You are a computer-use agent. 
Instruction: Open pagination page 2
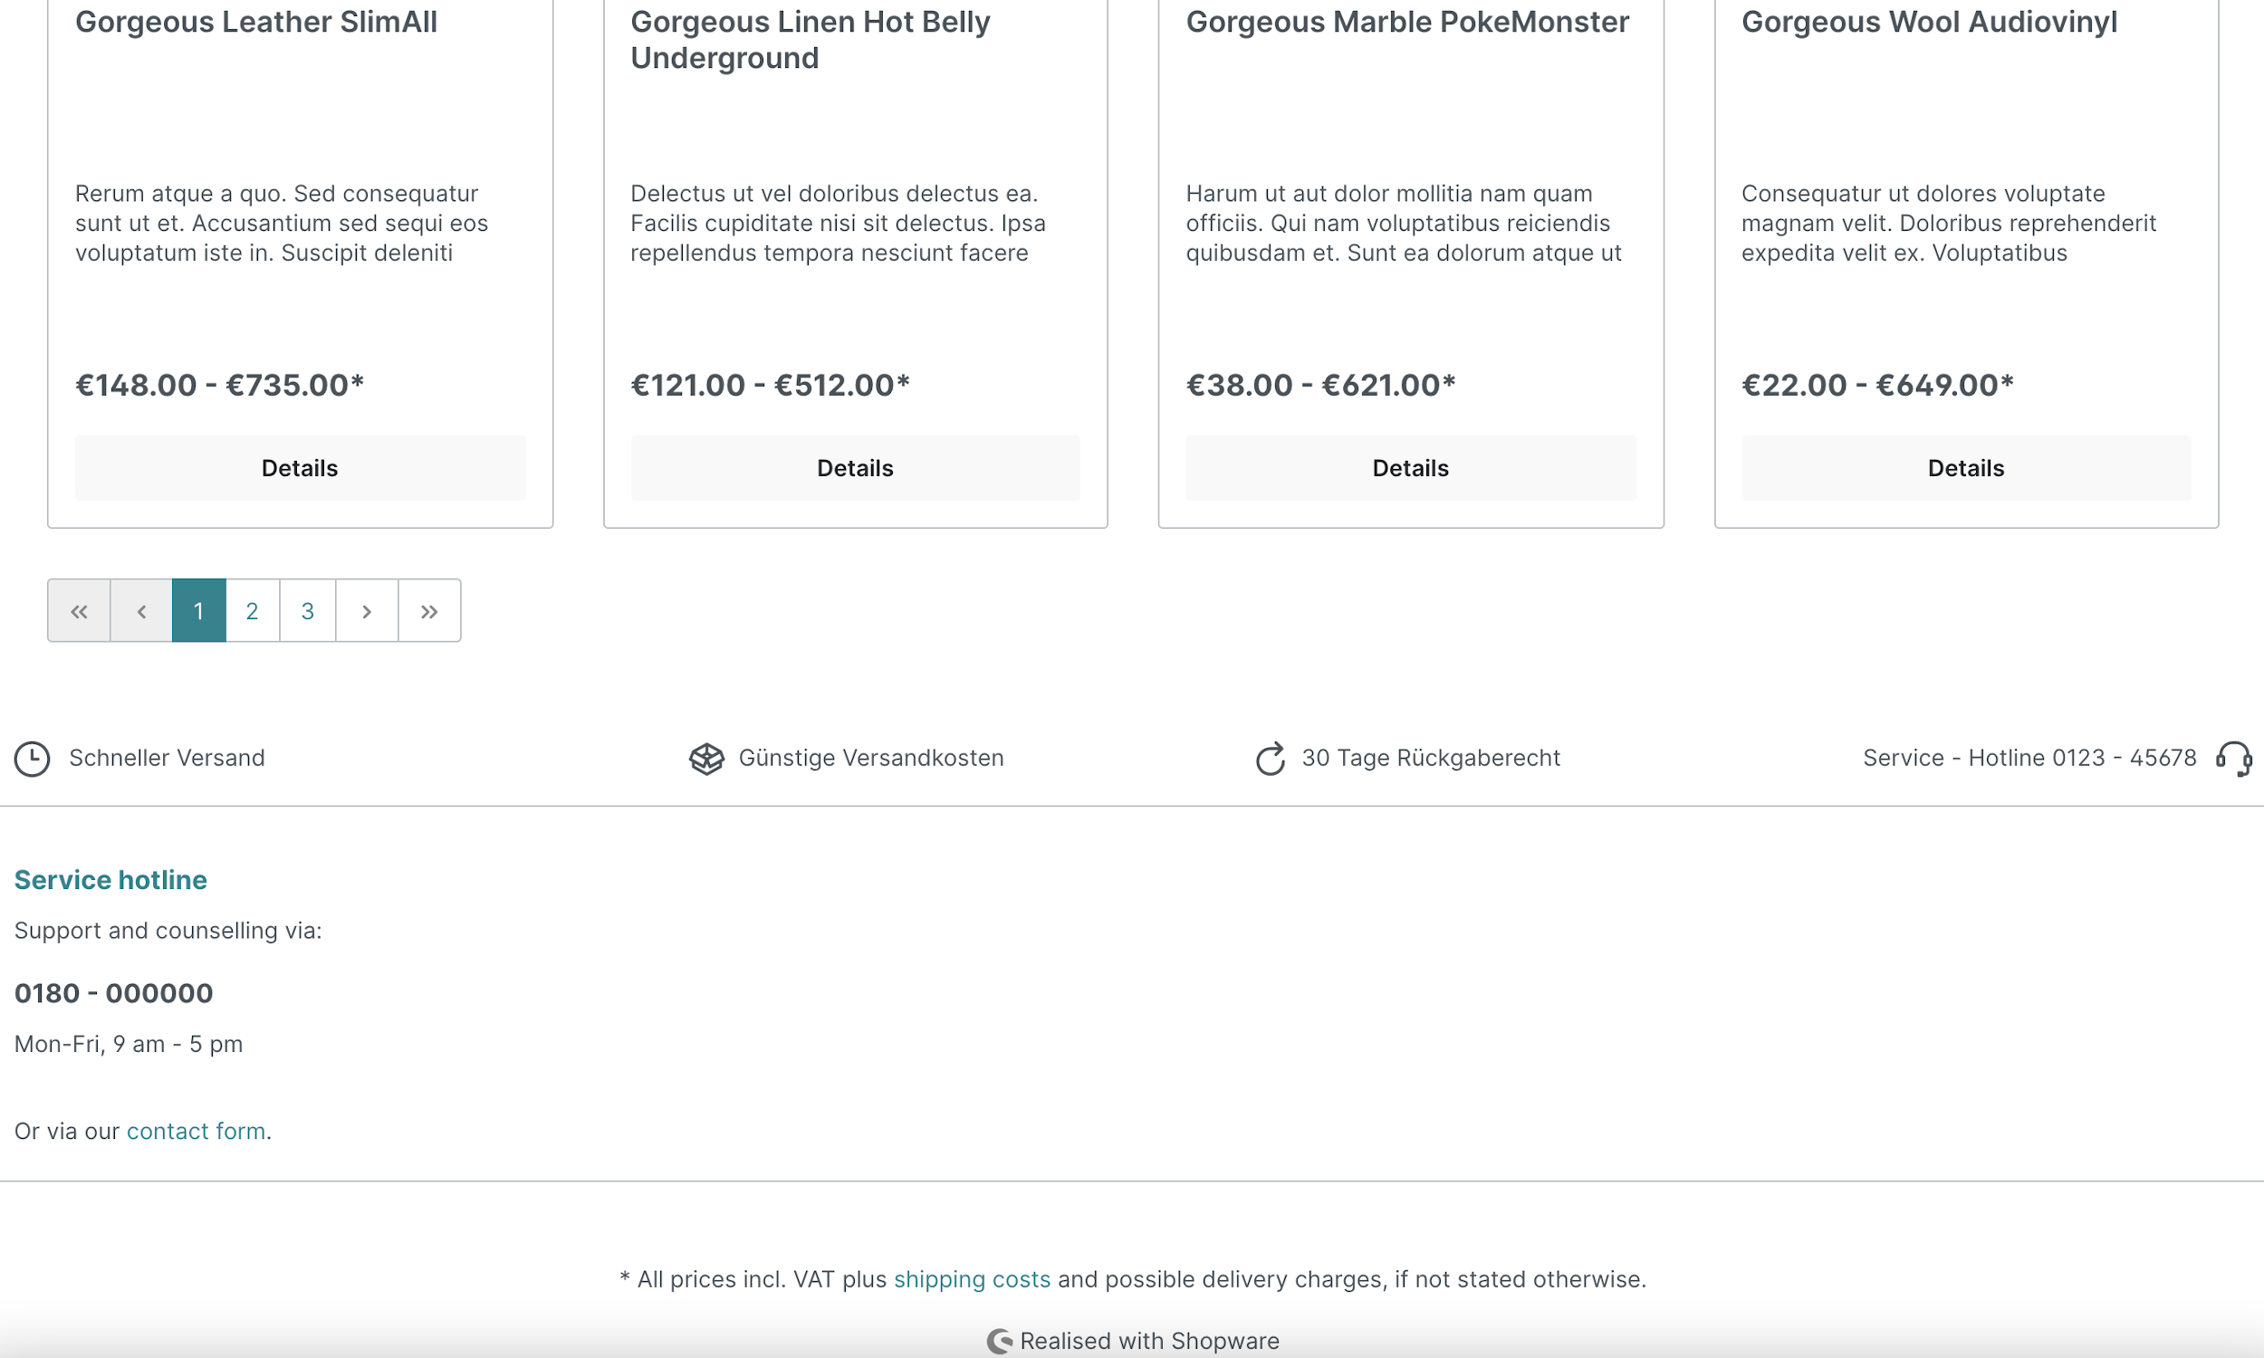tap(253, 610)
